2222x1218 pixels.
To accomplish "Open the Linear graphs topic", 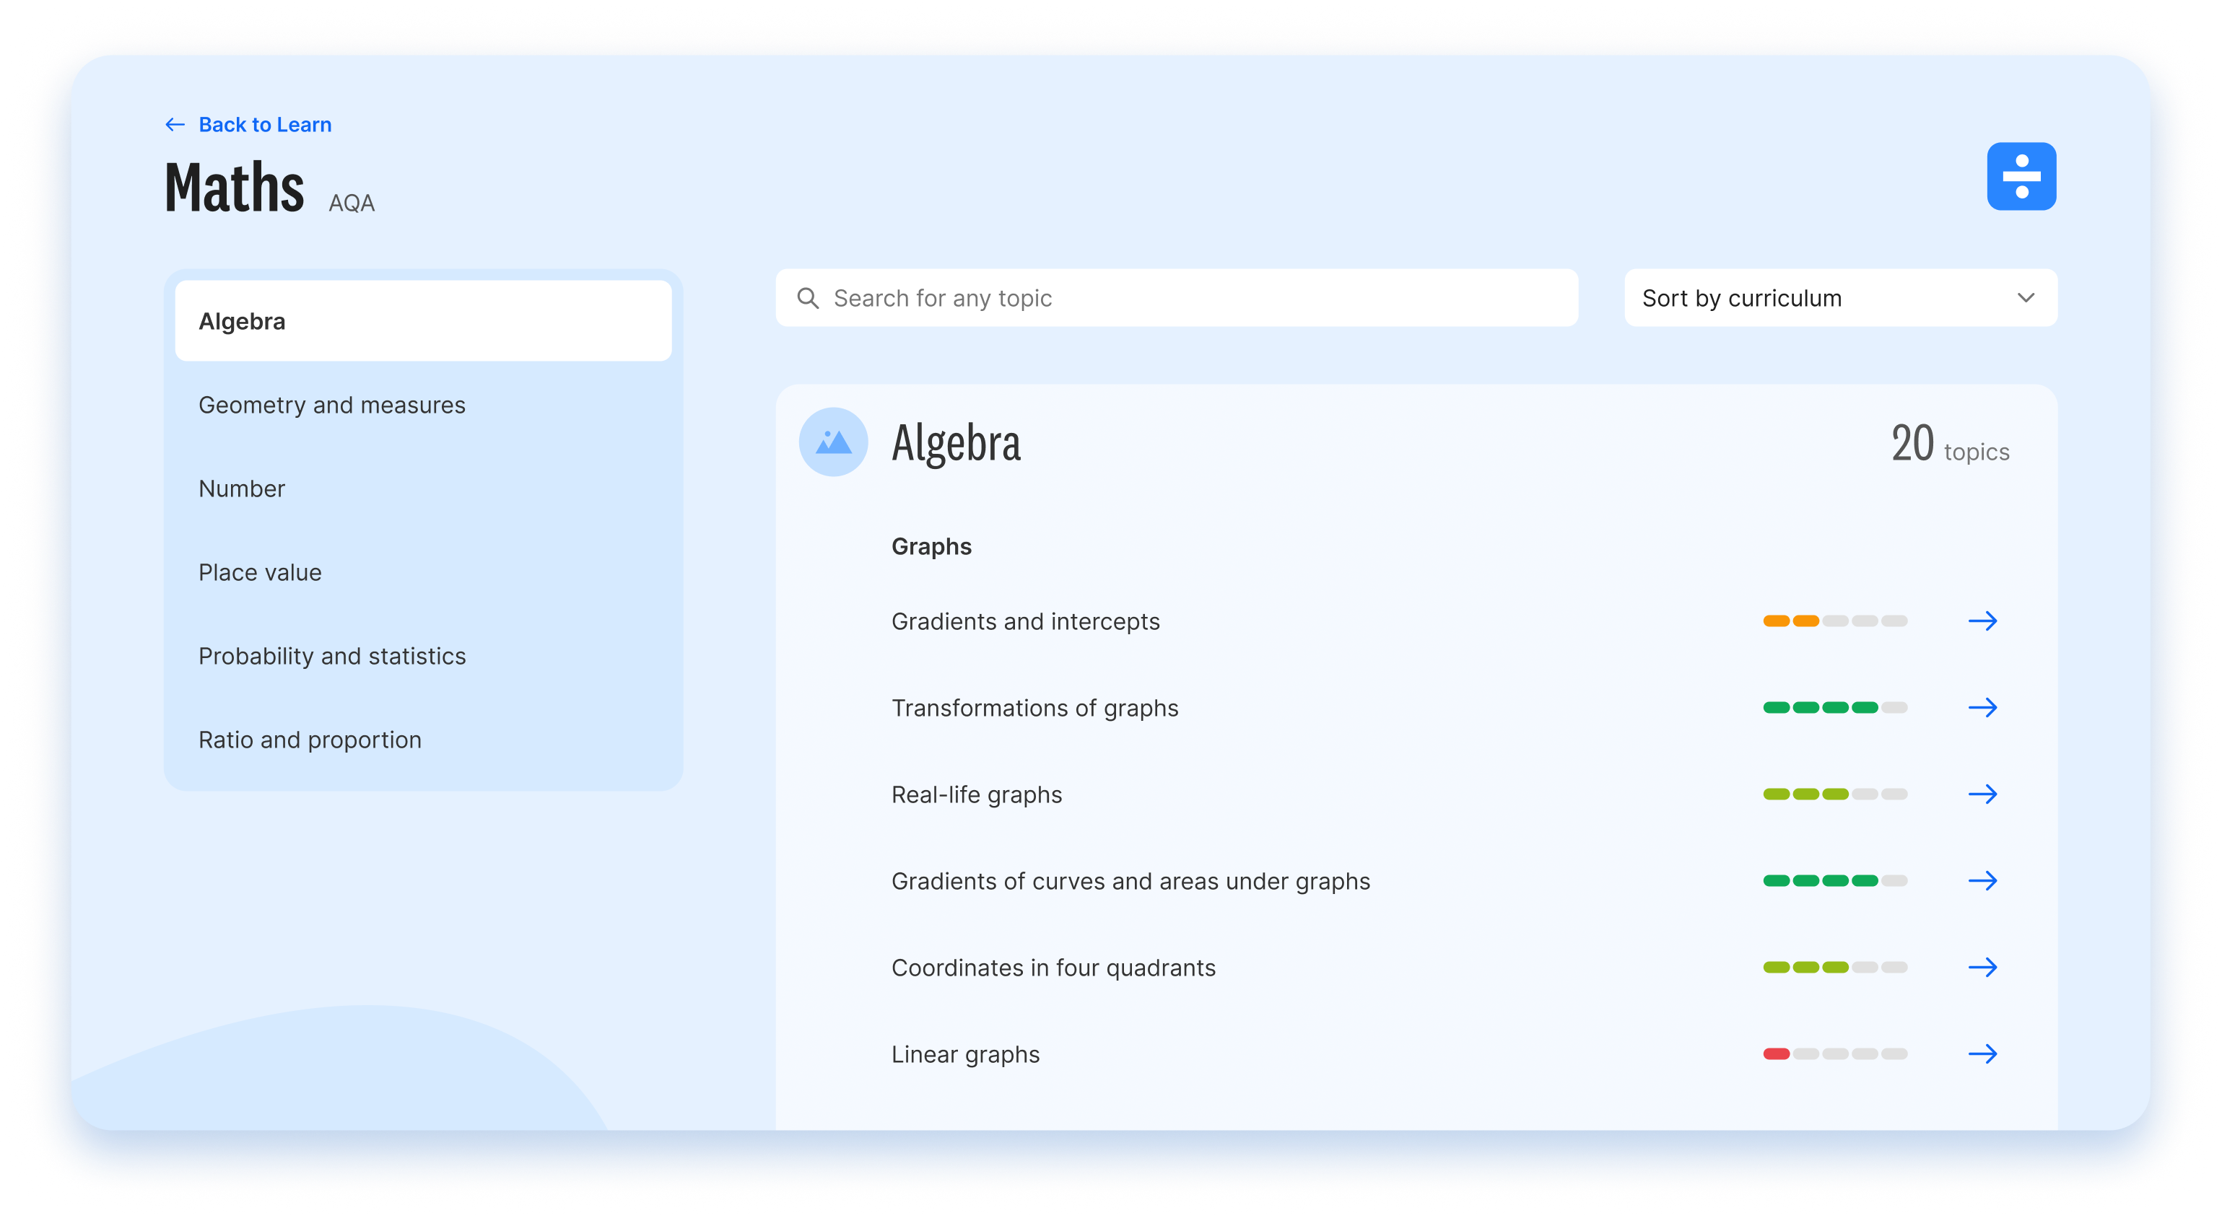I will pyautogui.click(x=965, y=1054).
